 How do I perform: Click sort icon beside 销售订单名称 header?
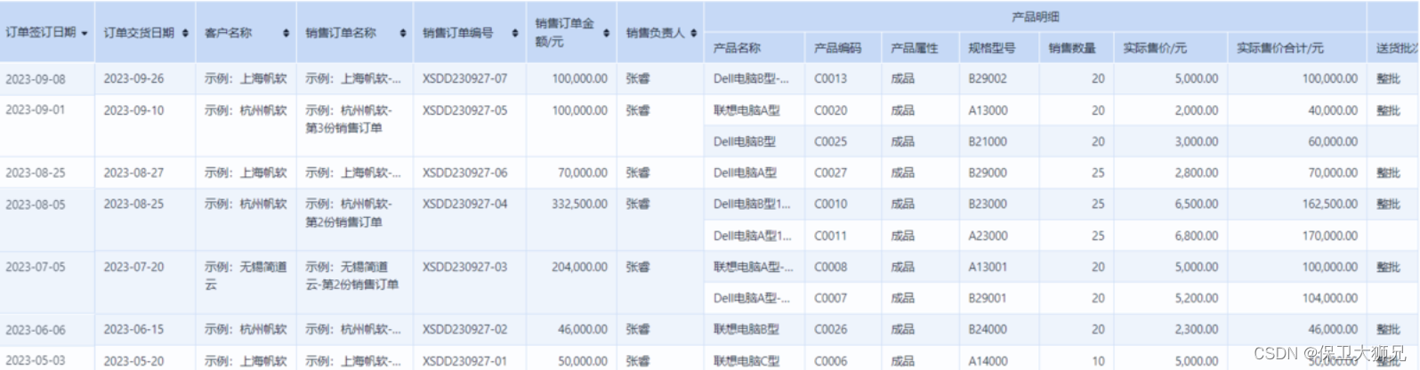(403, 33)
